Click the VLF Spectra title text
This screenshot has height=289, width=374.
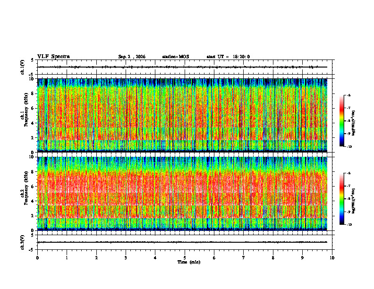pos(53,57)
